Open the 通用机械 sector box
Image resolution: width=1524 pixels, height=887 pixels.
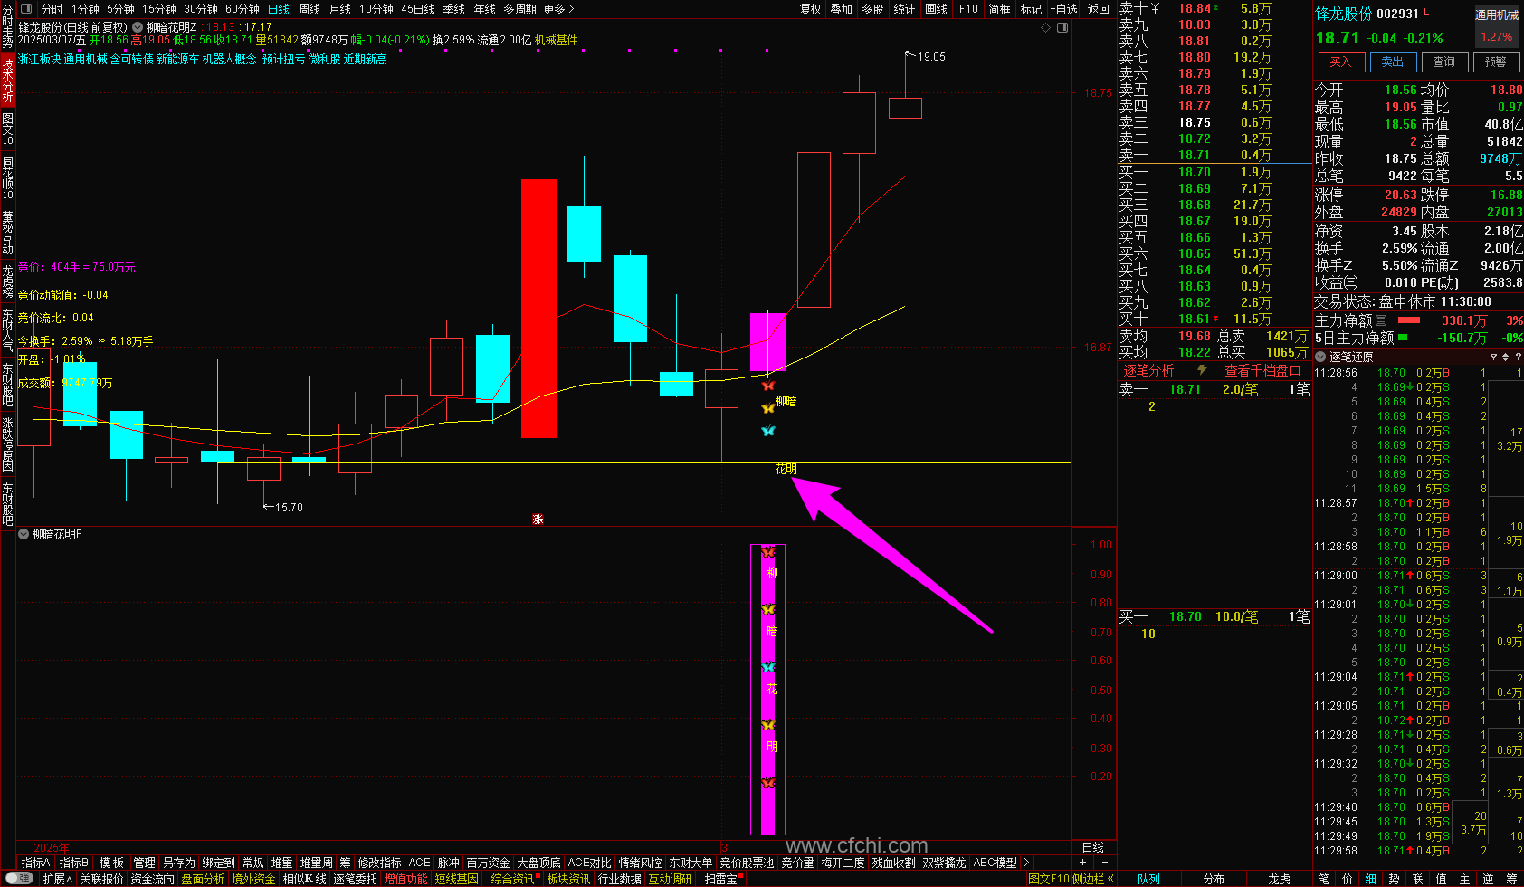1497,25
